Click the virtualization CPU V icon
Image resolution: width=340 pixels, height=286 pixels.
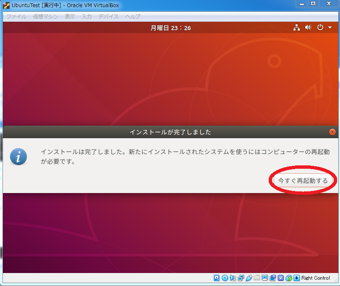click(x=280, y=278)
